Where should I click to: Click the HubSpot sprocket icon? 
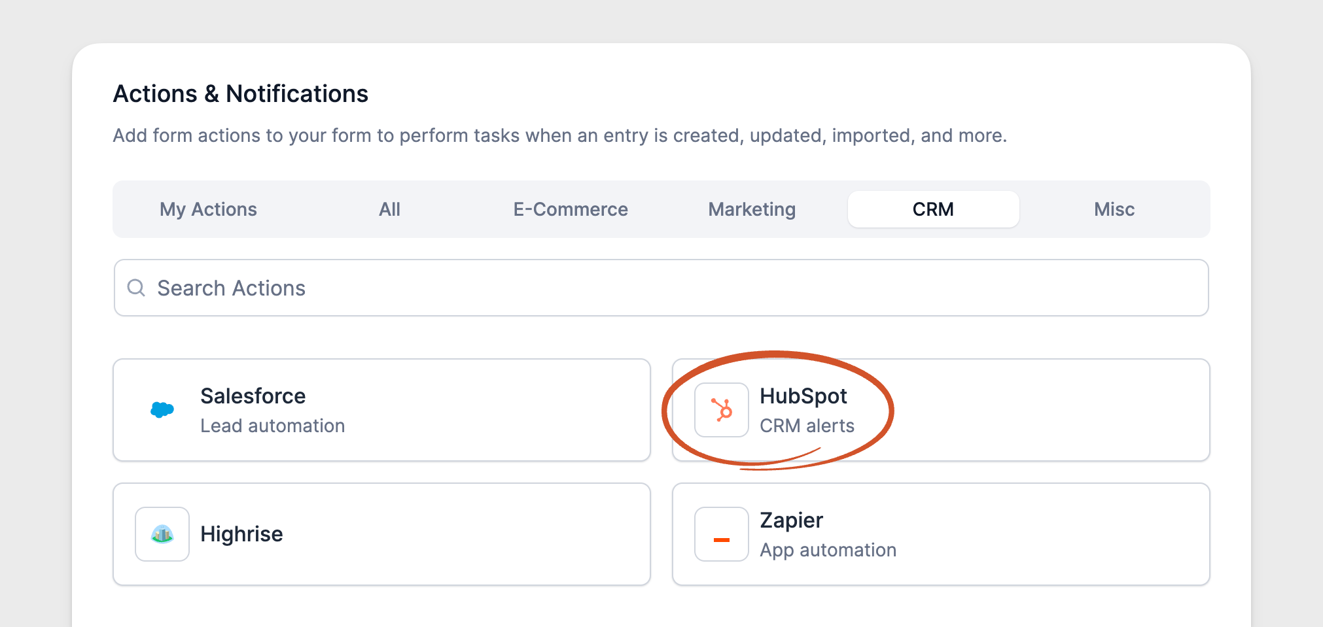coord(722,410)
